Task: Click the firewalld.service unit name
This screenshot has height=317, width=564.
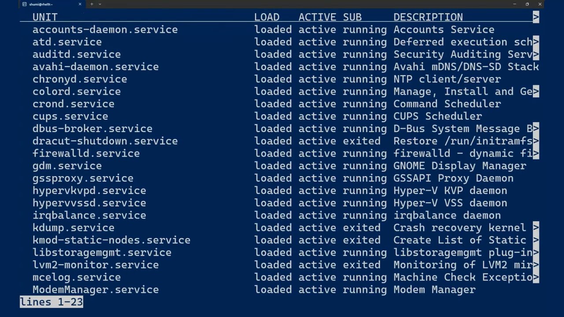Action: click(x=86, y=153)
